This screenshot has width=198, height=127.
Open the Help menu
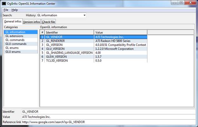(x=15, y=10)
